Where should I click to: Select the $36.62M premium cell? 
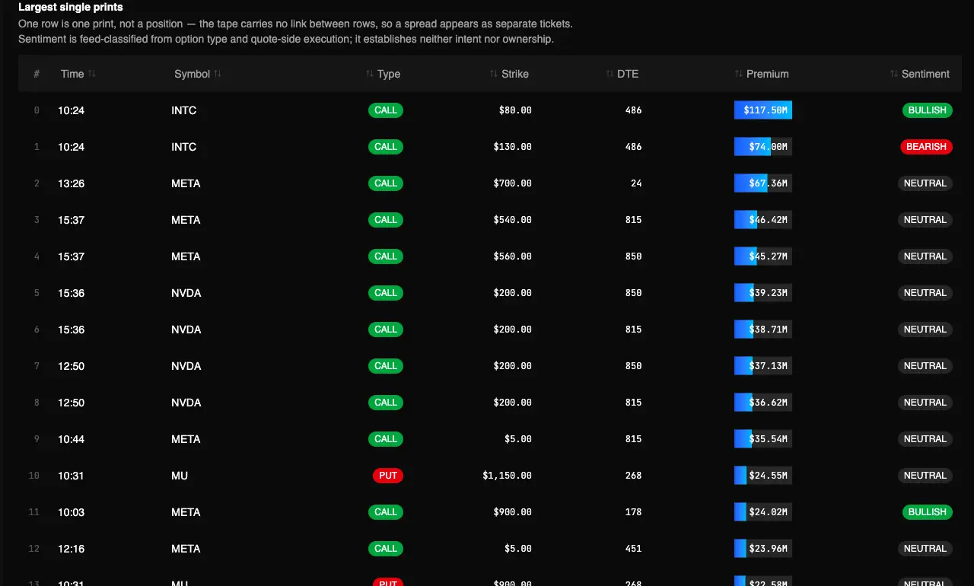763,403
